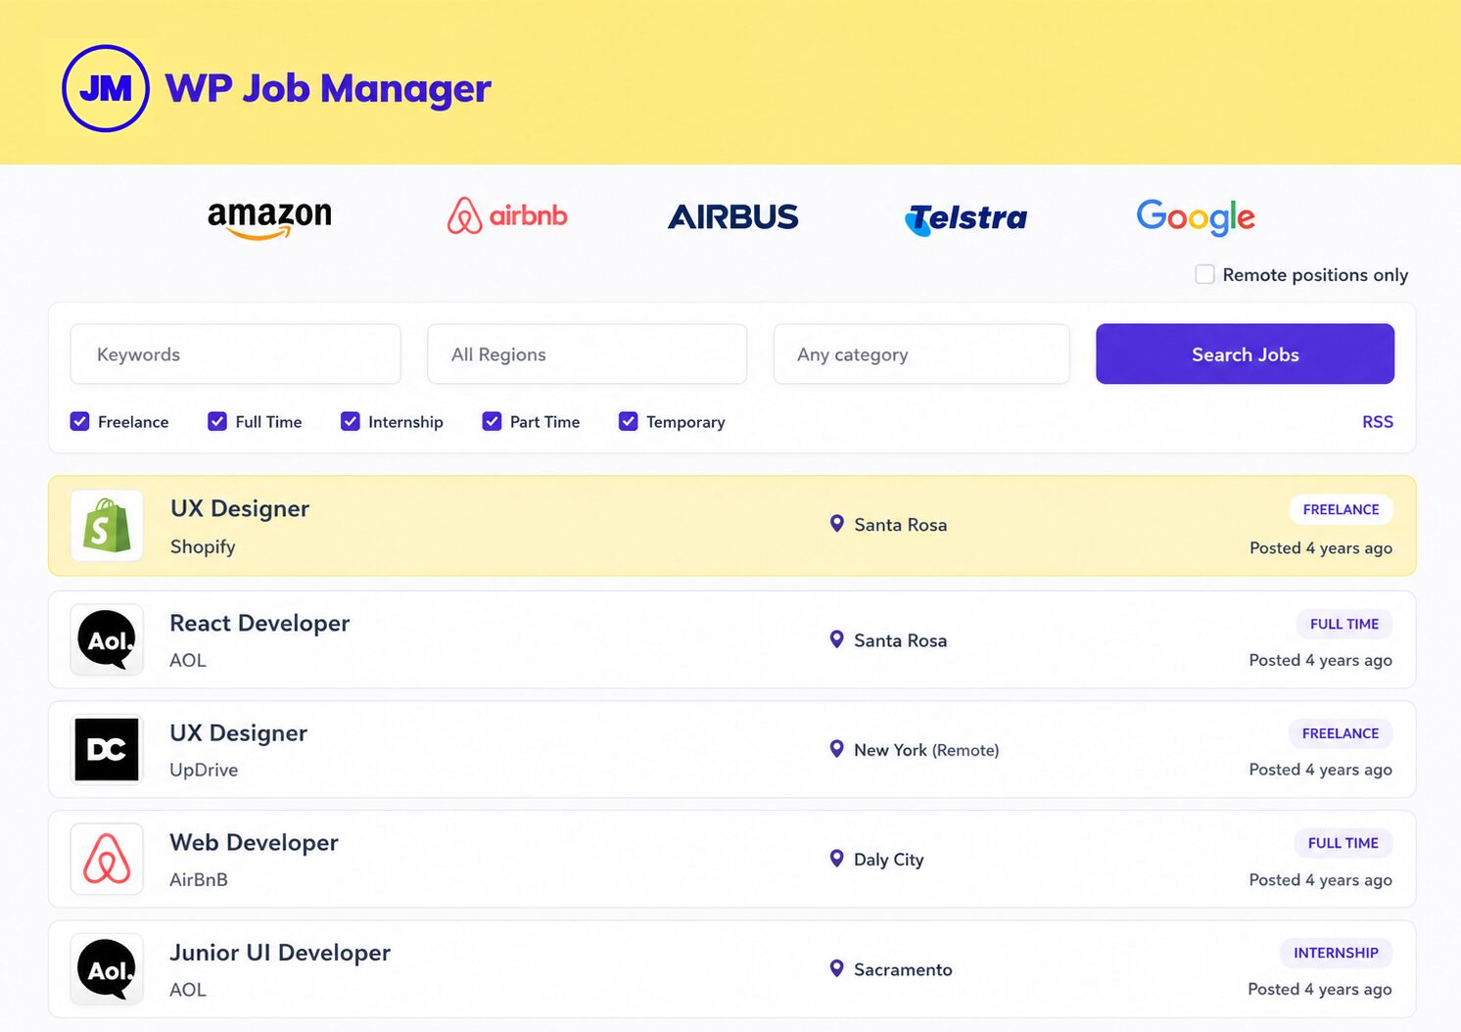Click Posted 4 years ago under INTERNSHIP
This screenshot has height=1032, width=1461.
(1319, 989)
